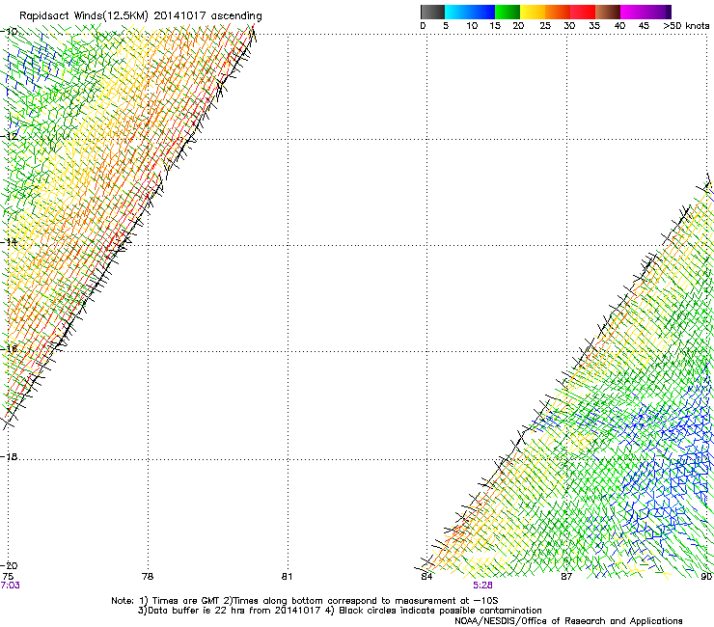Click the longitude label '84'
This screenshot has height=627, width=714.
point(426,577)
